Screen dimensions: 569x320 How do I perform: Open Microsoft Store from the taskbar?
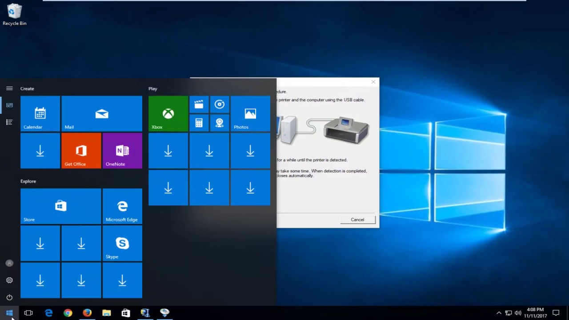pyautogui.click(x=126, y=313)
